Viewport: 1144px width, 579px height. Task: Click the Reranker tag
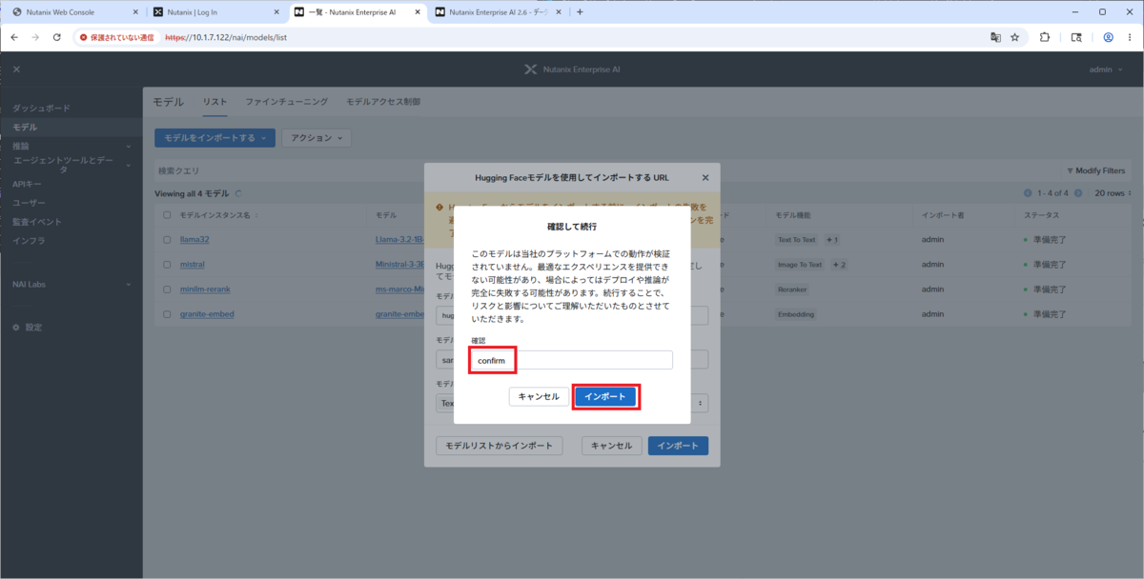pos(792,289)
